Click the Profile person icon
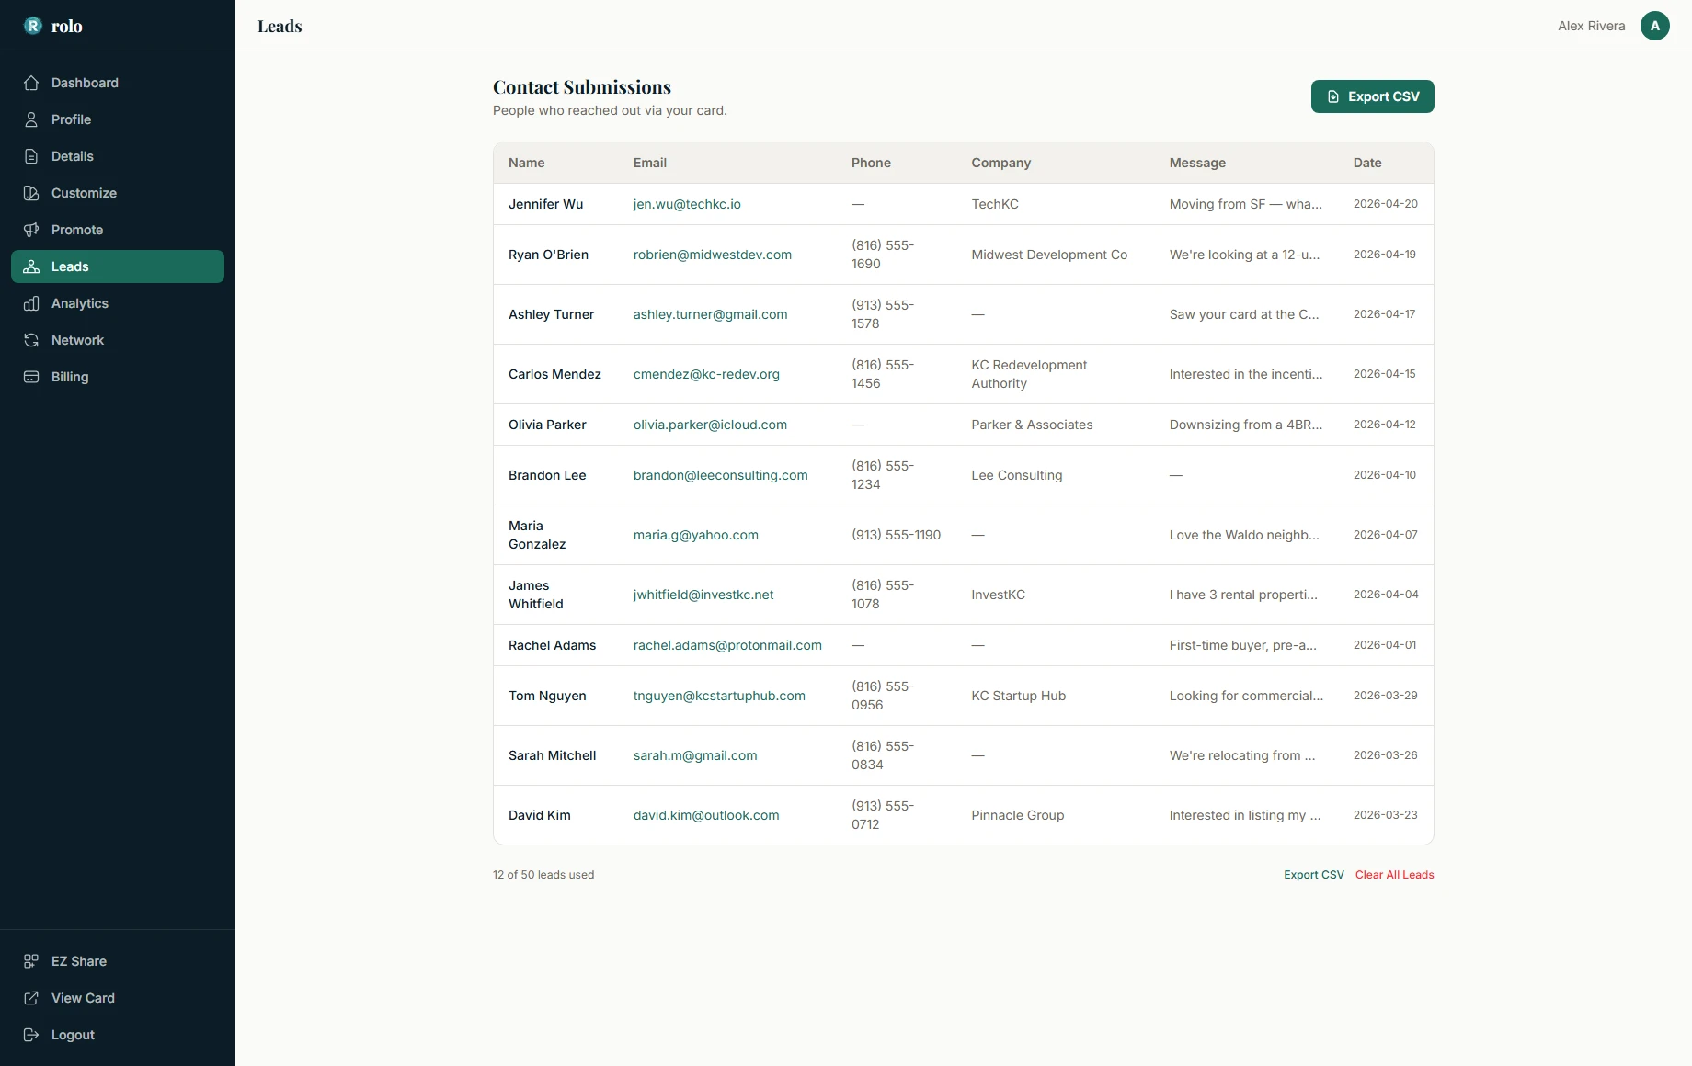 (31, 119)
